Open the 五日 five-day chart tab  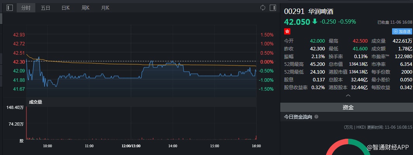[45, 8]
